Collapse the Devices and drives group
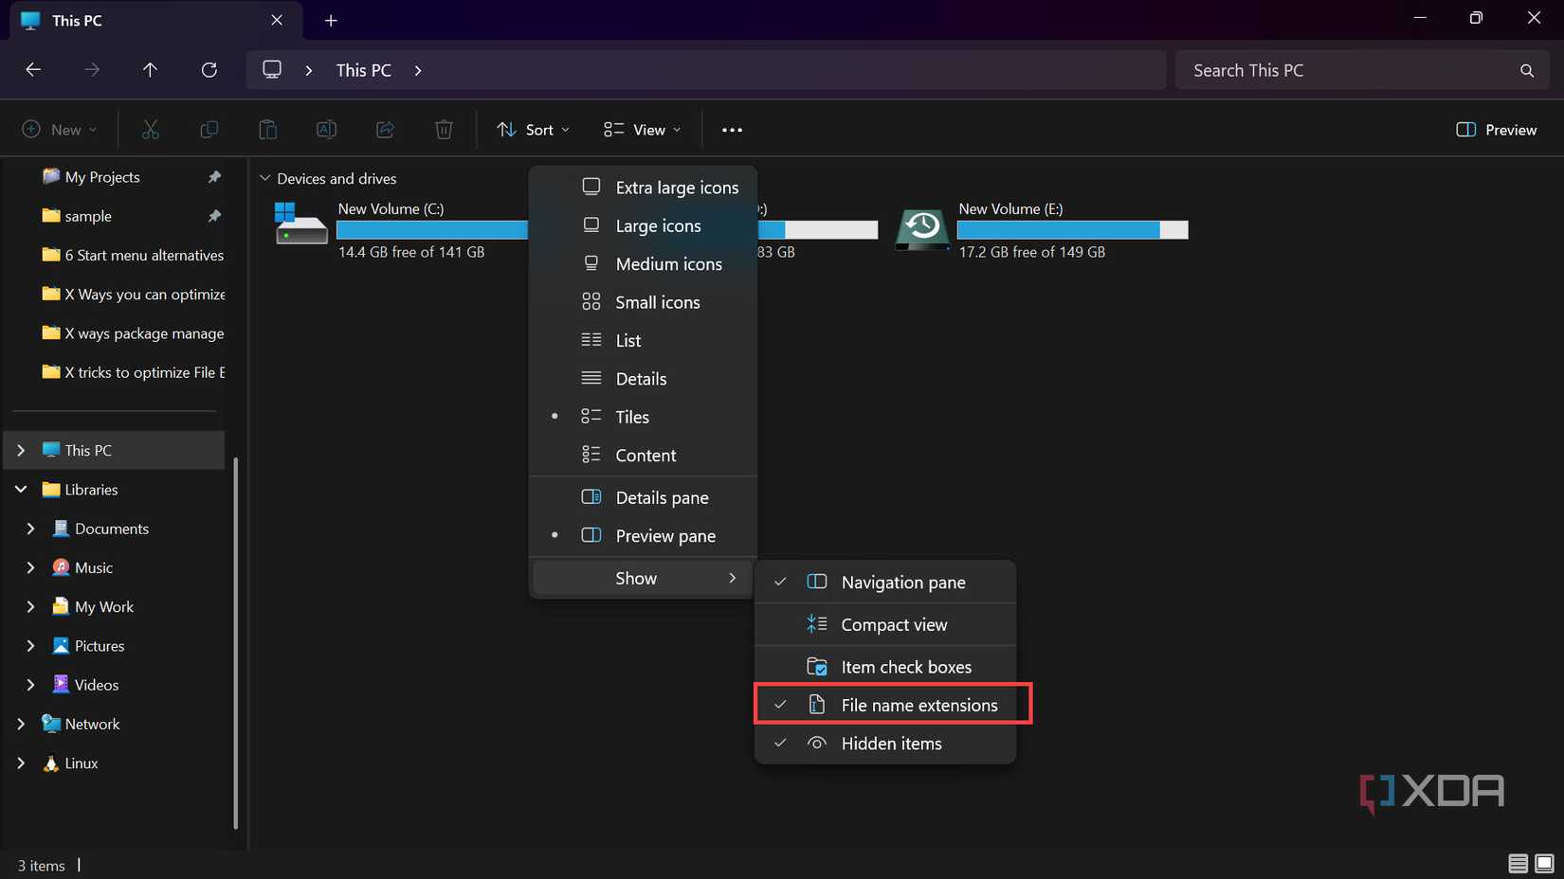Screen dimensions: 1564x879 pos(265,178)
